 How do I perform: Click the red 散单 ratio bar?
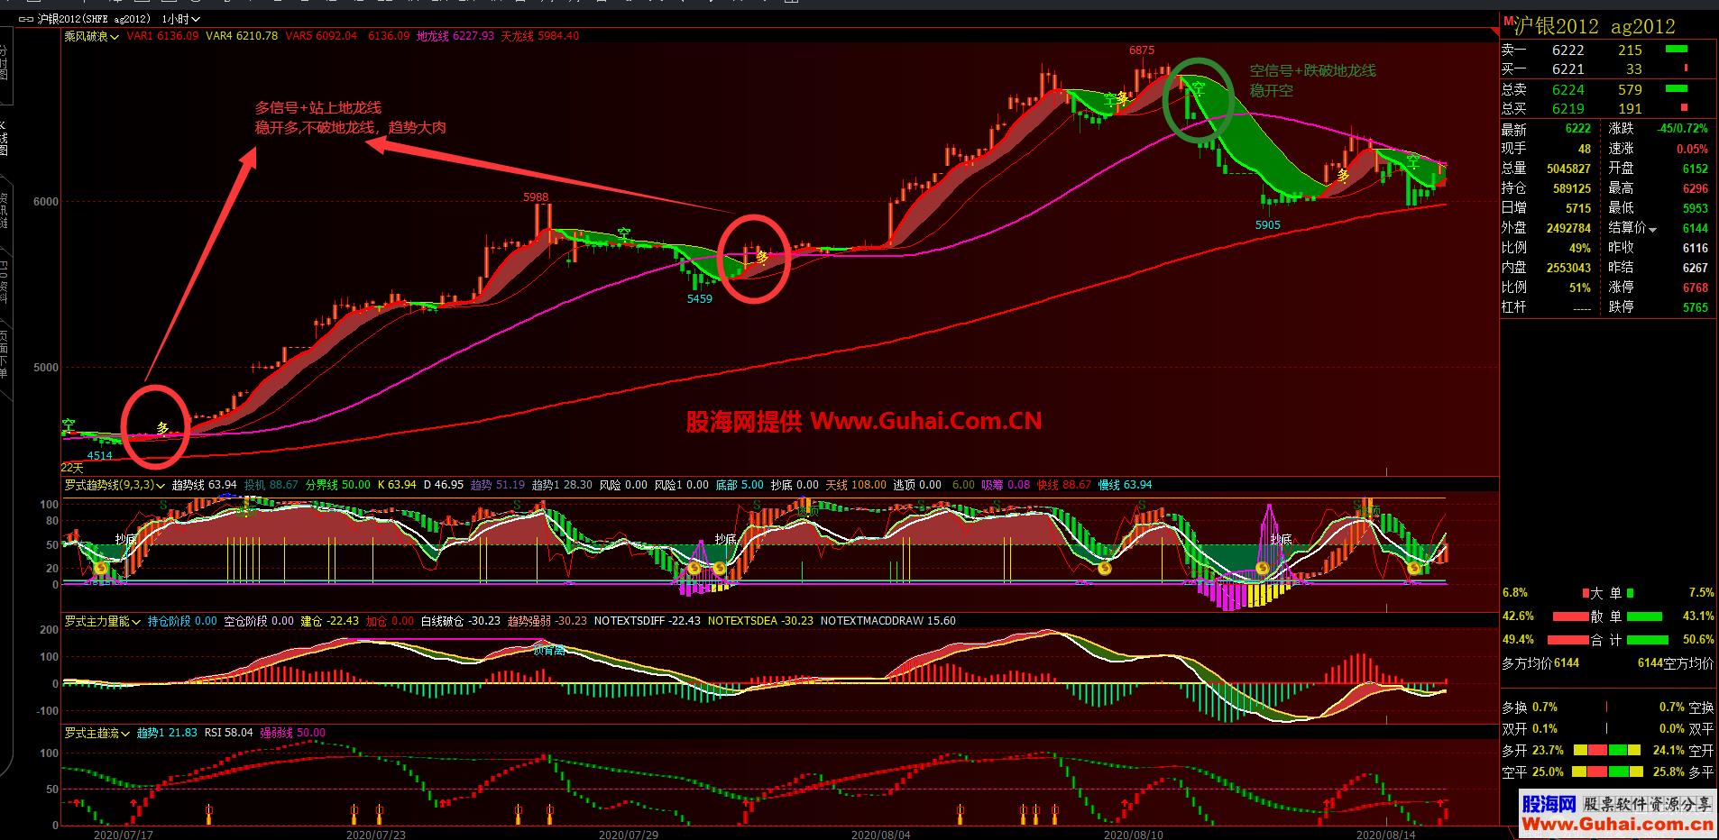coord(1570,615)
